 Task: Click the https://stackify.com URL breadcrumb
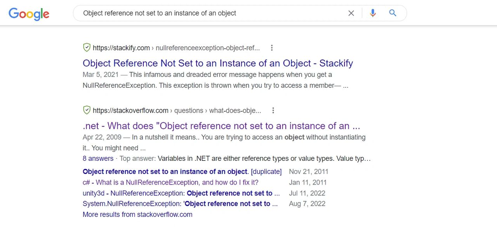pyautogui.click(x=121, y=48)
